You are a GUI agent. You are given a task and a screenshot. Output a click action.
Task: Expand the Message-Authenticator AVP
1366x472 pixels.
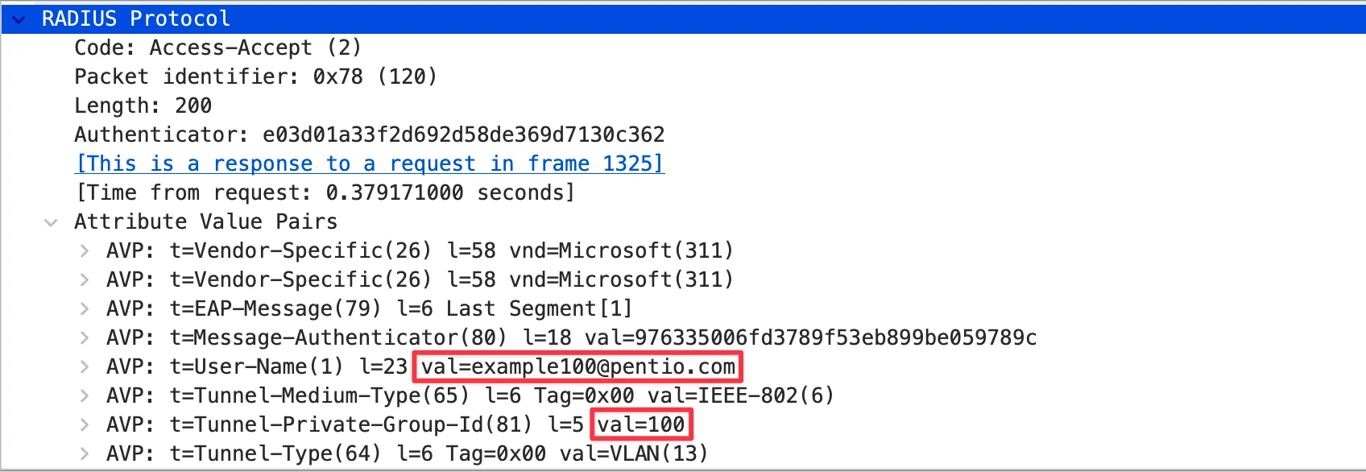tap(84, 338)
